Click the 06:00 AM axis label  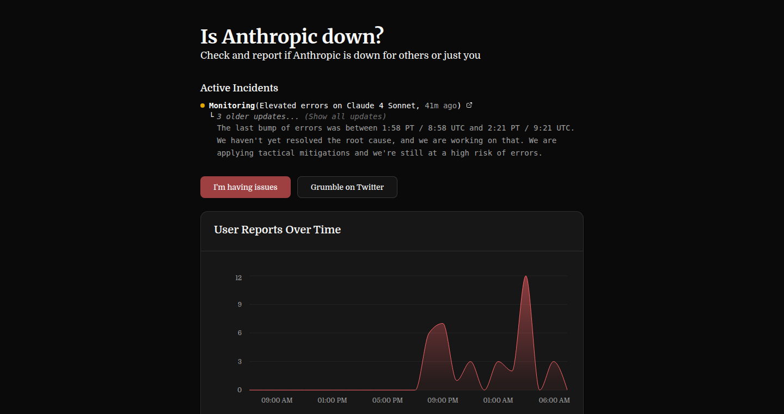(x=554, y=400)
